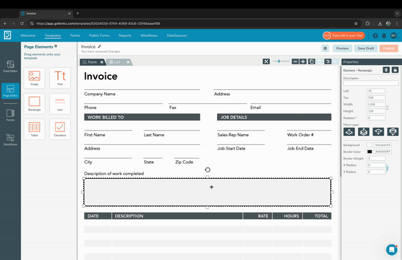Click the fit-to-screen expand icon
Image resolution: width=402 pixels, height=260 pixels.
coord(266,62)
